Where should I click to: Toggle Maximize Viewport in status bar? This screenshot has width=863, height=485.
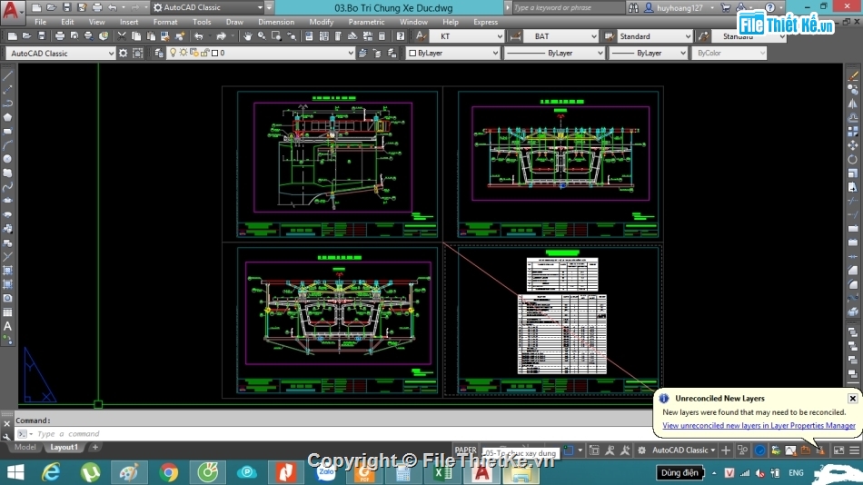tap(594, 450)
